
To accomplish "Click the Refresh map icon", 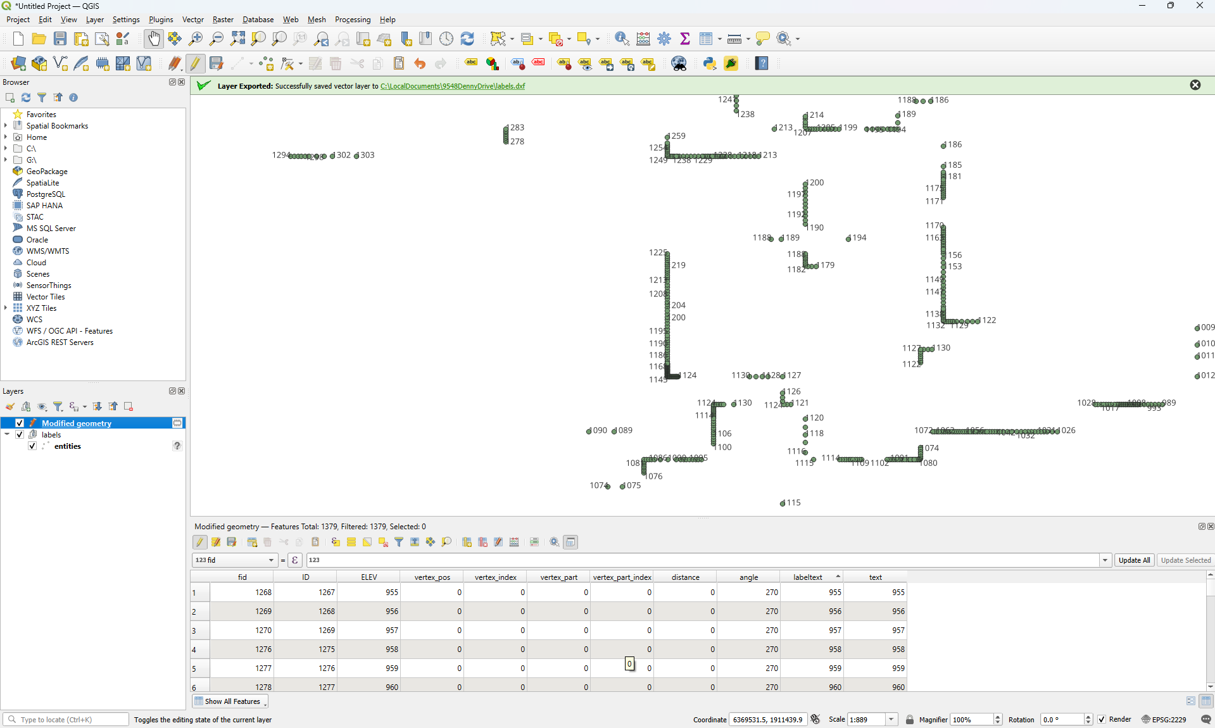I will [x=467, y=39].
